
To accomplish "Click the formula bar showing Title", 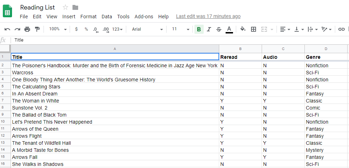I will pyautogui.click(x=179, y=40).
